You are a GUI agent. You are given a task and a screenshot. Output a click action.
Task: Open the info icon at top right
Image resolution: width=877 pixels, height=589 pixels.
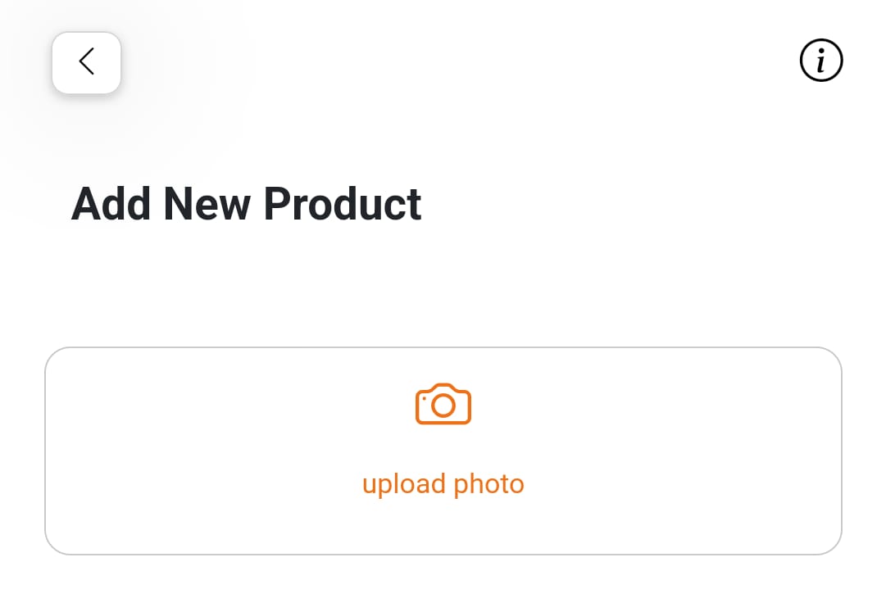(x=821, y=61)
